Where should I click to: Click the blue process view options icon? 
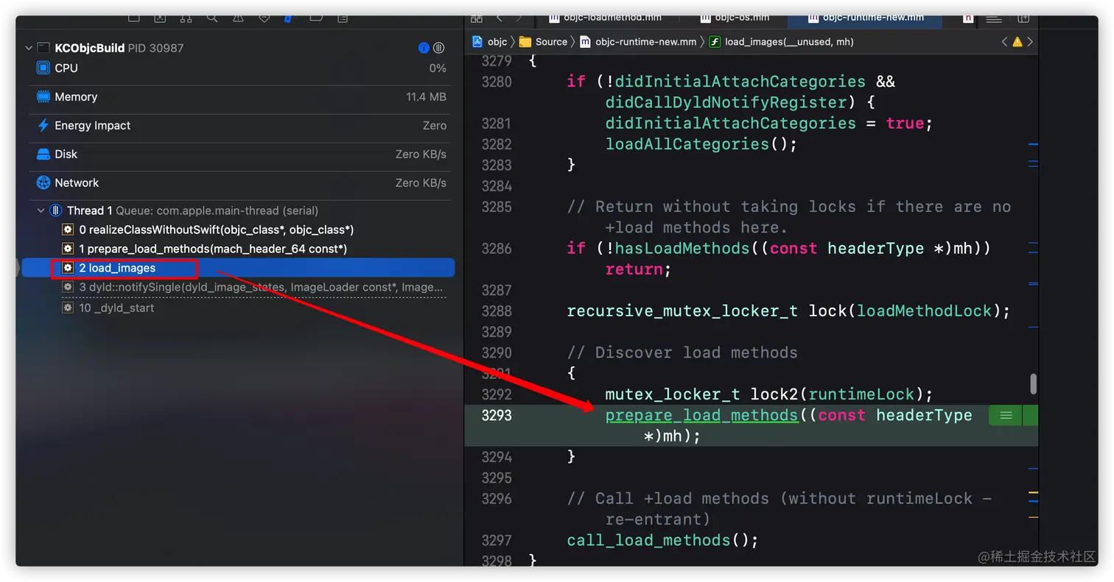(x=424, y=48)
